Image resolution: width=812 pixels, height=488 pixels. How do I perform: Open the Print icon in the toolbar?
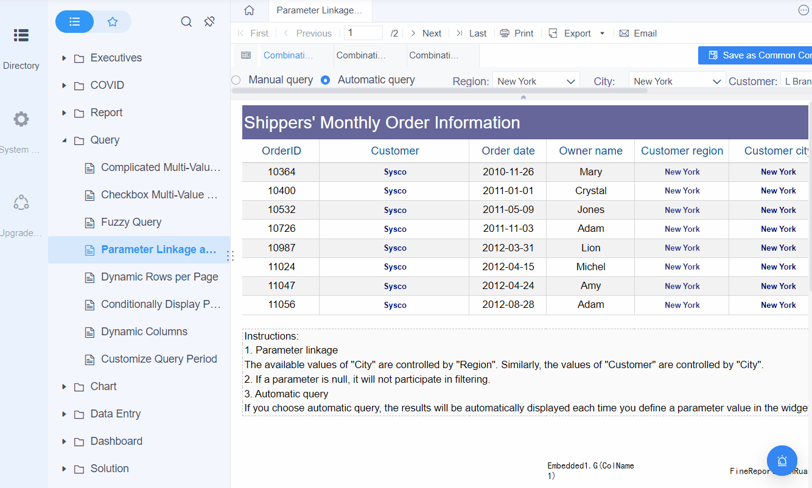pyautogui.click(x=505, y=33)
